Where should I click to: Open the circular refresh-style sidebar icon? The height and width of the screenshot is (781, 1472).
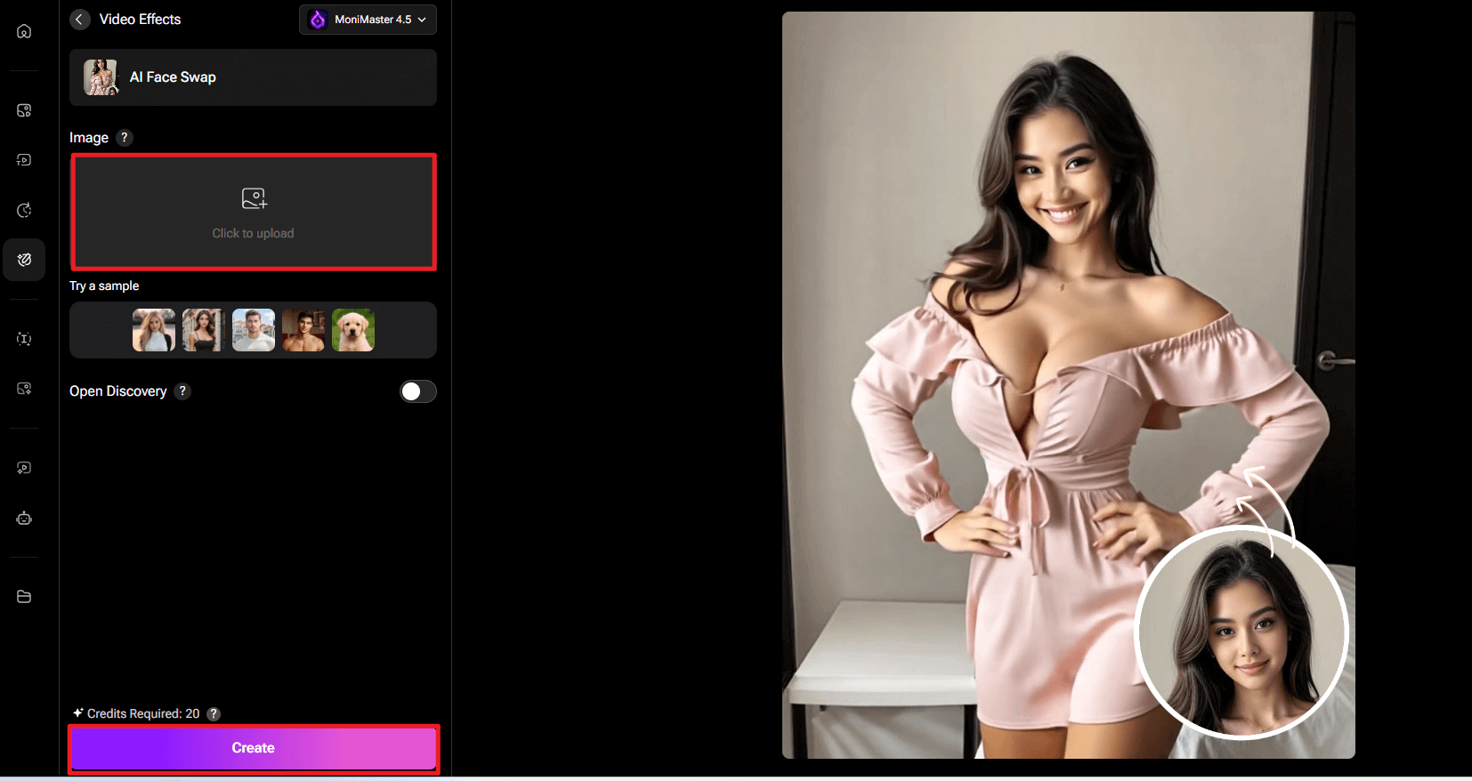(x=24, y=210)
